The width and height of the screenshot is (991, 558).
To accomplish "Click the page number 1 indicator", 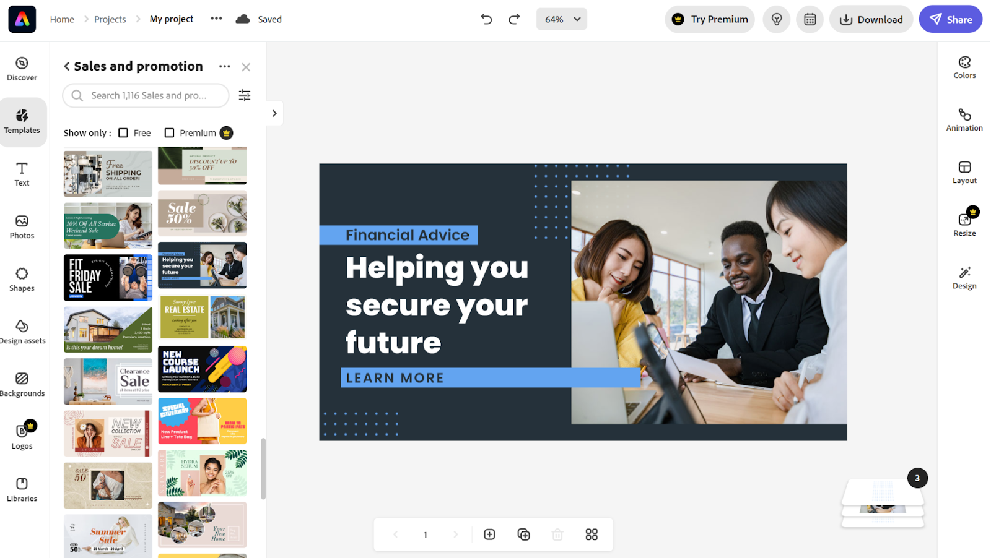I will [426, 534].
